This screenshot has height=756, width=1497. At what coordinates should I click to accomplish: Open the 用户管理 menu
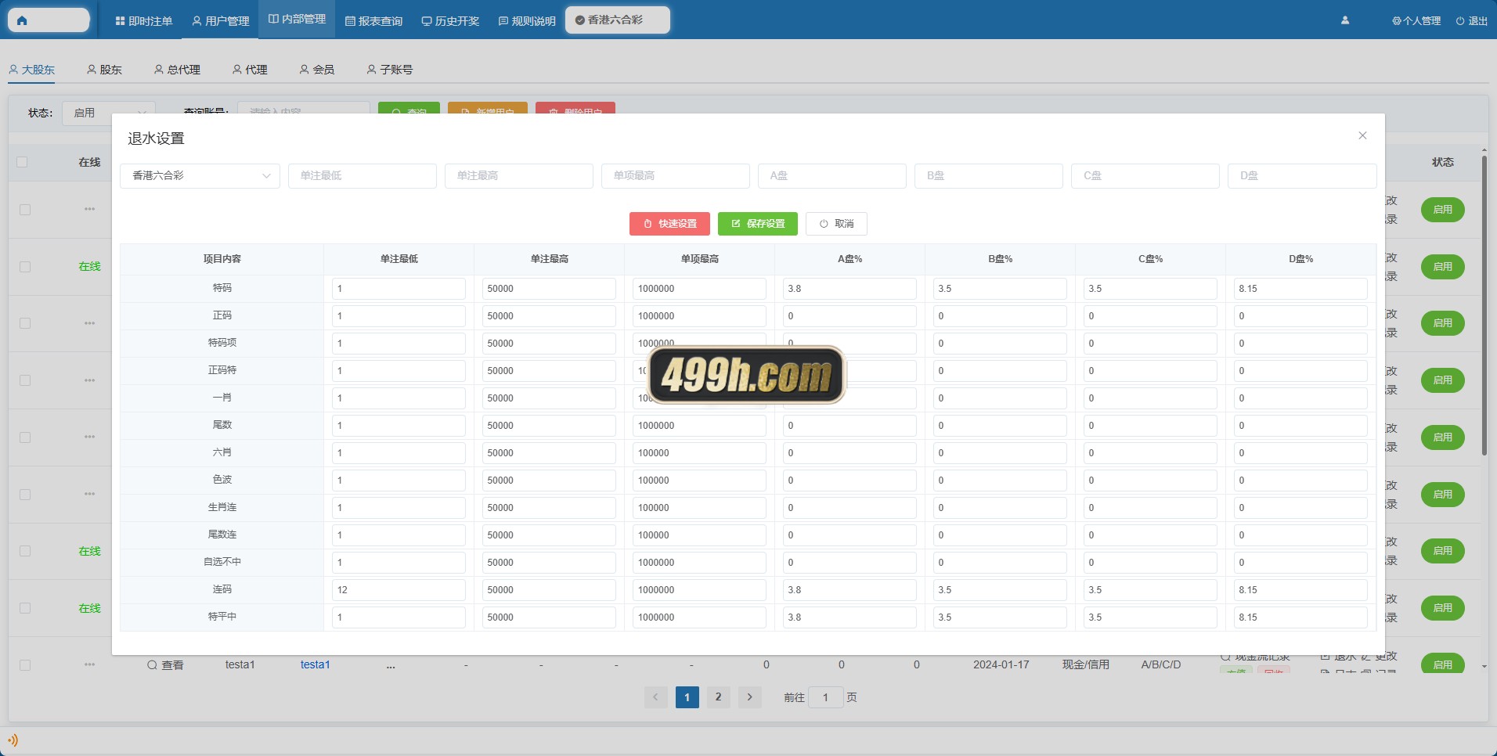pyautogui.click(x=221, y=21)
